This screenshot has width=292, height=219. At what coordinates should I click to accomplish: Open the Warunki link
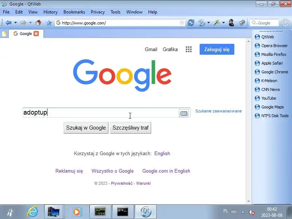143,183
